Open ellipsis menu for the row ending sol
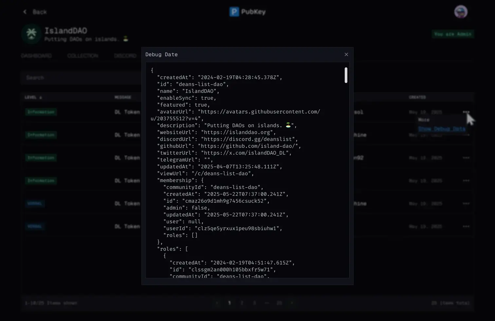The image size is (495, 321). point(466,112)
